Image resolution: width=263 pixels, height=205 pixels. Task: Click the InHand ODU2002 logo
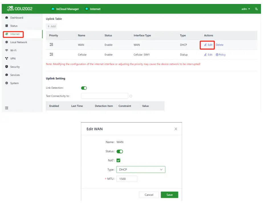pos(20,9)
